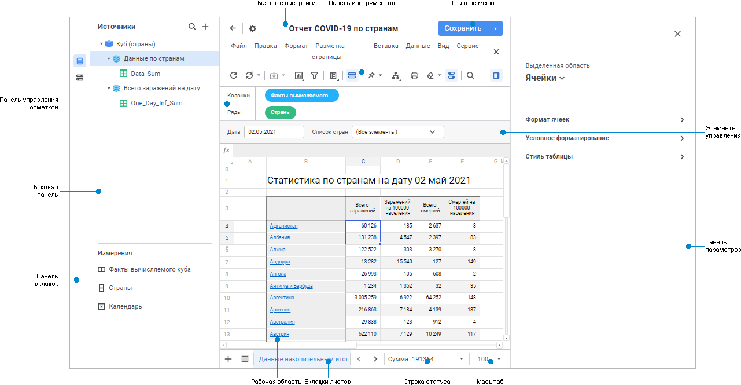Expand the Формат ячеек section

pos(605,120)
